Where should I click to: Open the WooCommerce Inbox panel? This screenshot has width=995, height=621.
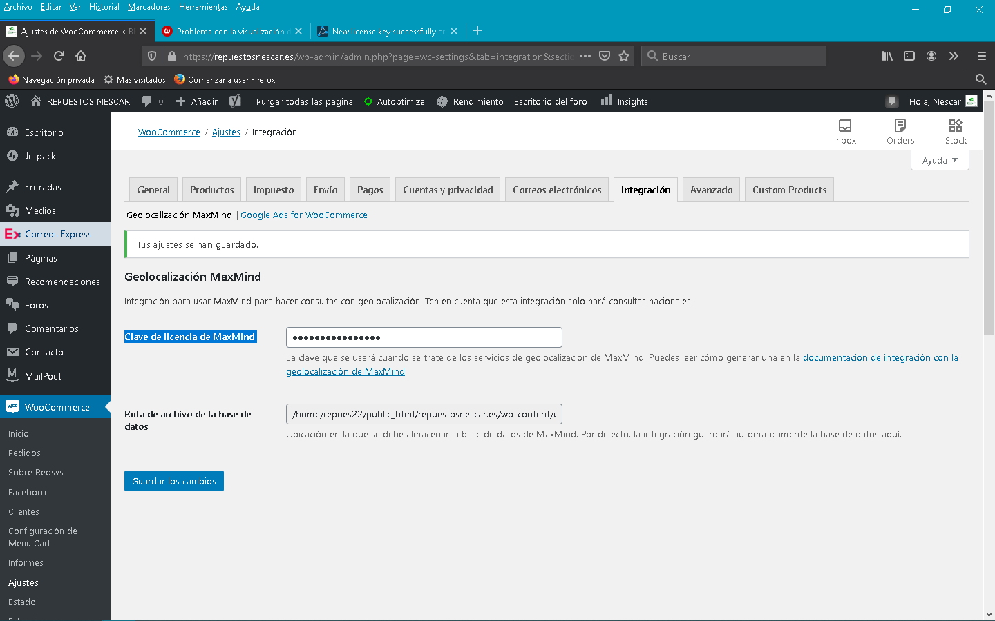844,131
